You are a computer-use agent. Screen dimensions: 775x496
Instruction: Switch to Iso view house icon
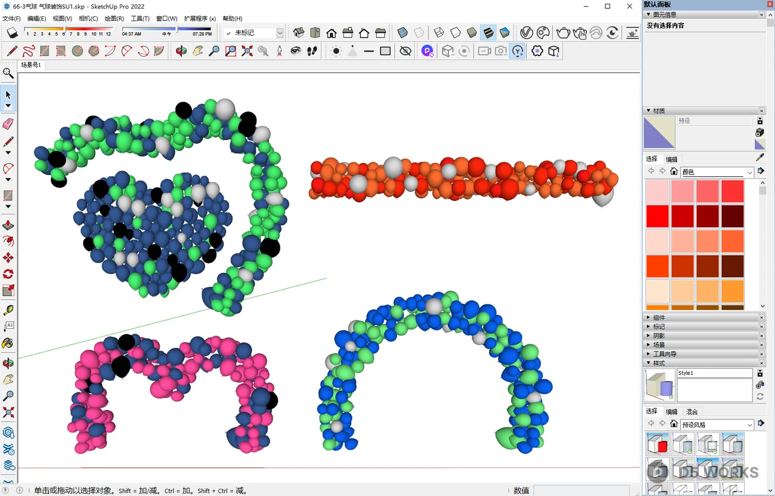coord(298,33)
